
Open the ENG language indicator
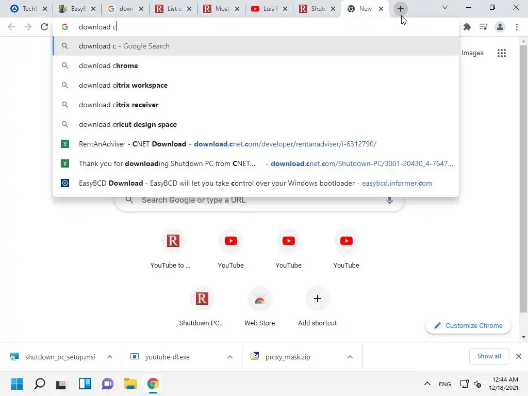pyautogui.click(x=445, y=384)
